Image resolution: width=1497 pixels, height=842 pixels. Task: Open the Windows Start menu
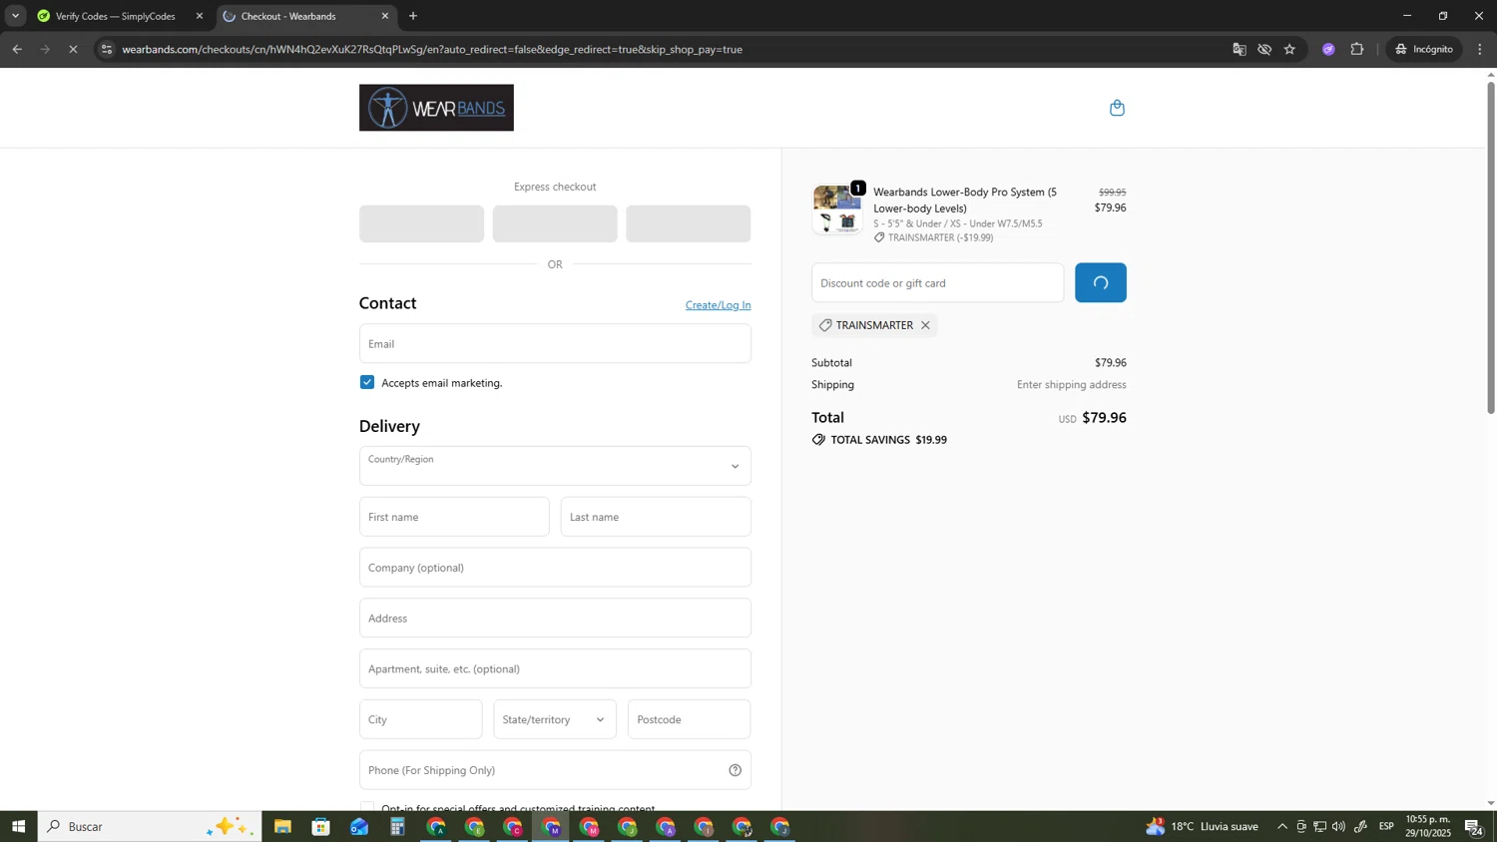(18, 826)
